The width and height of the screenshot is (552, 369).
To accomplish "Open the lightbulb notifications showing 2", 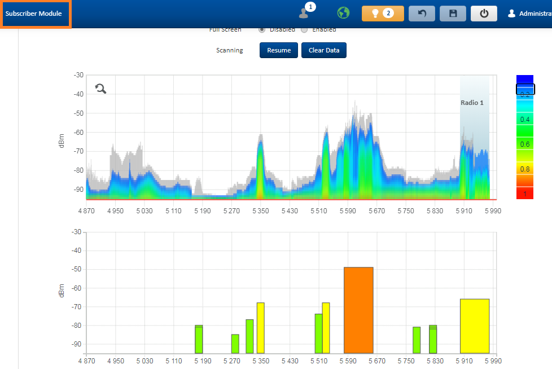I will (383, 14).
